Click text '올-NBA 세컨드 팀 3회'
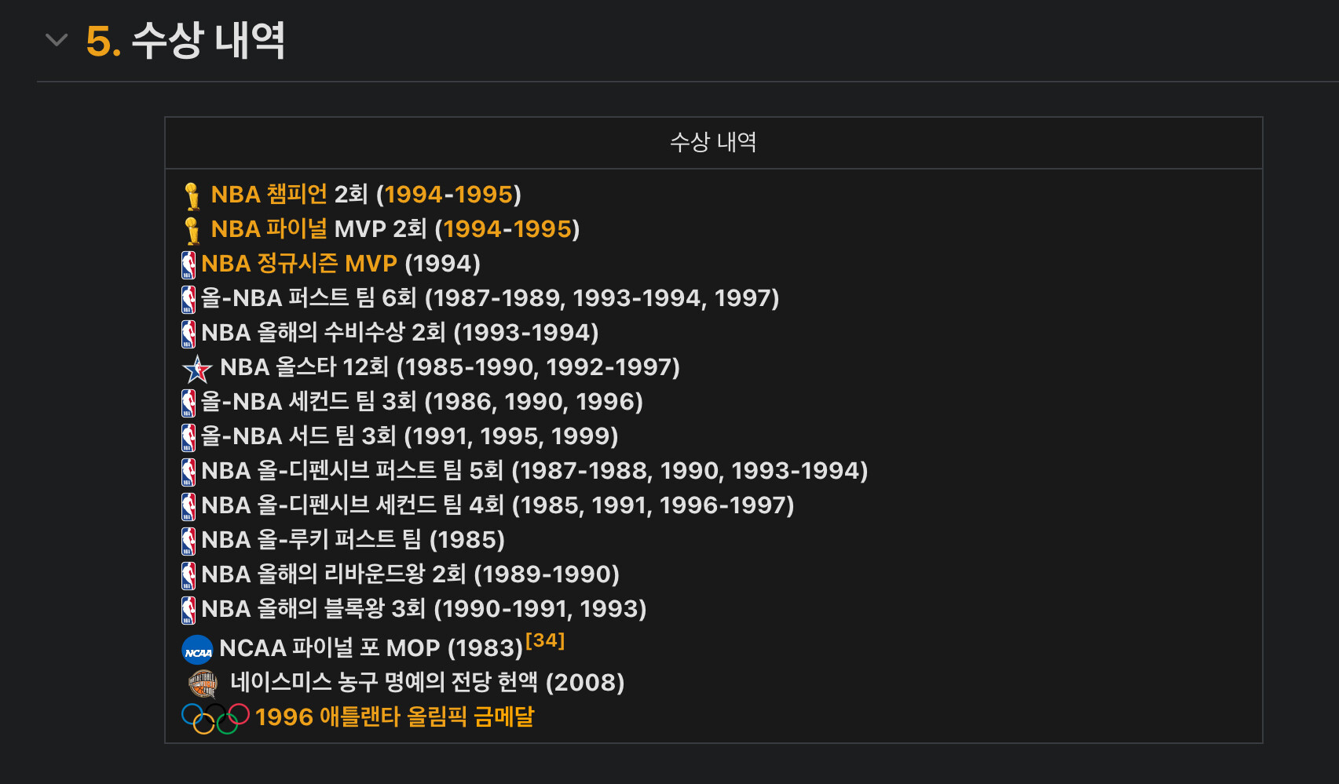Viewport: 1339px width, 784px height. point(309,401)
